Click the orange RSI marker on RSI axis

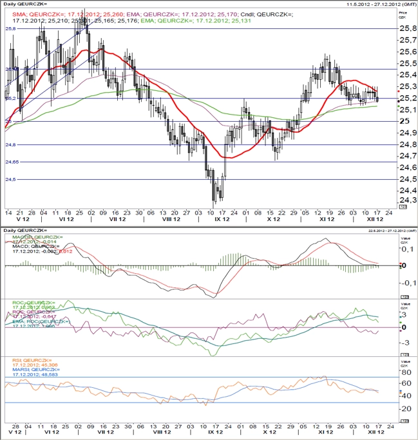tap(401, 393)
